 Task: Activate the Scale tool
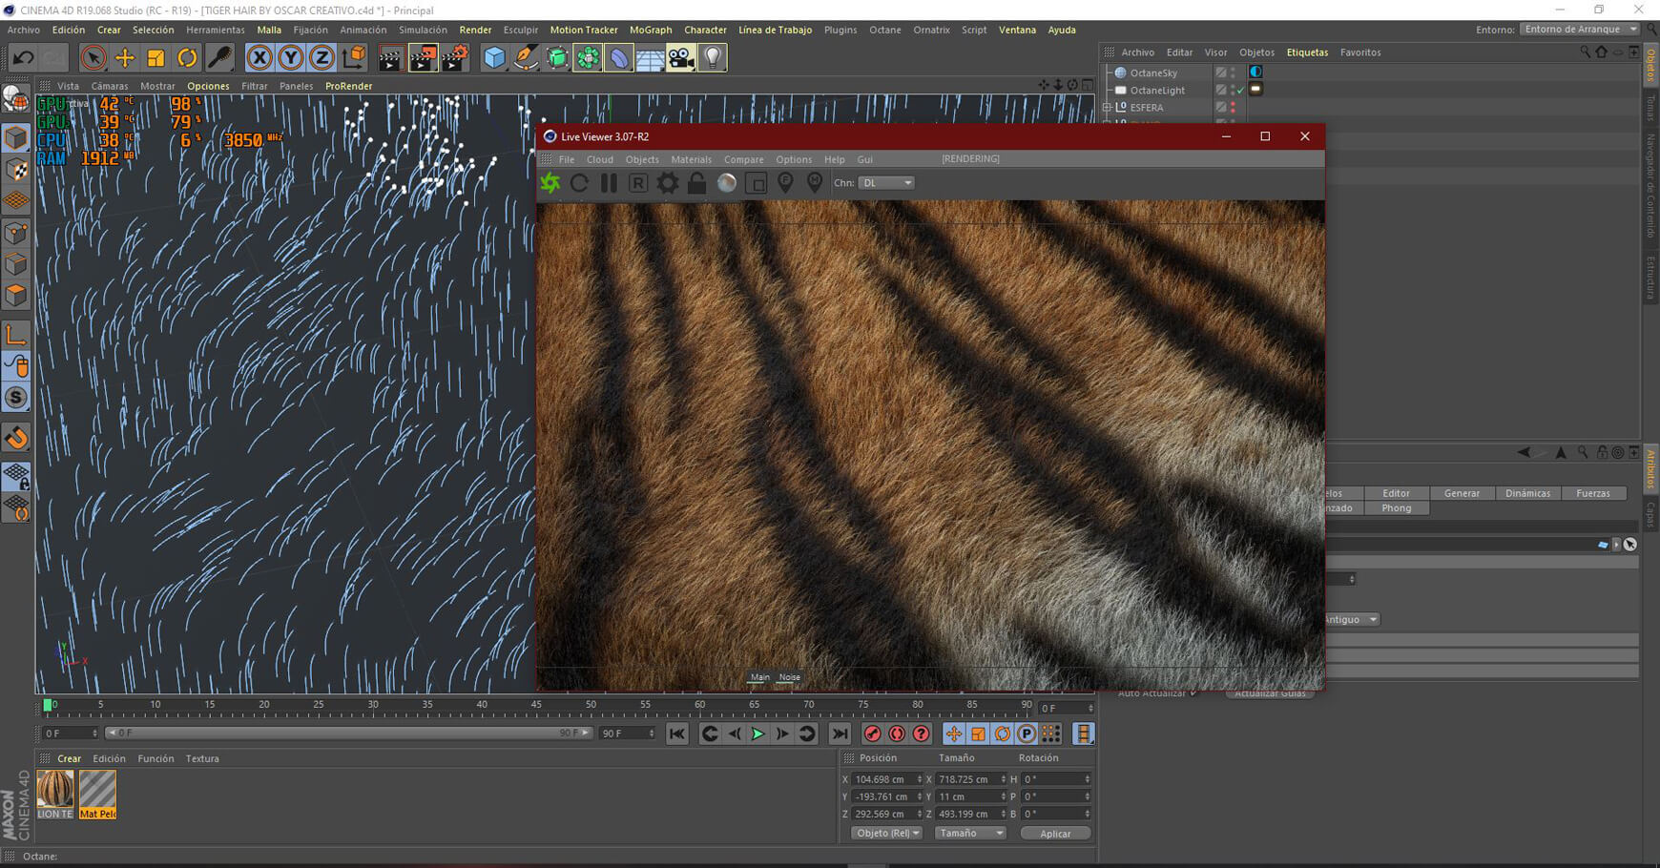[x=156, y=58]
